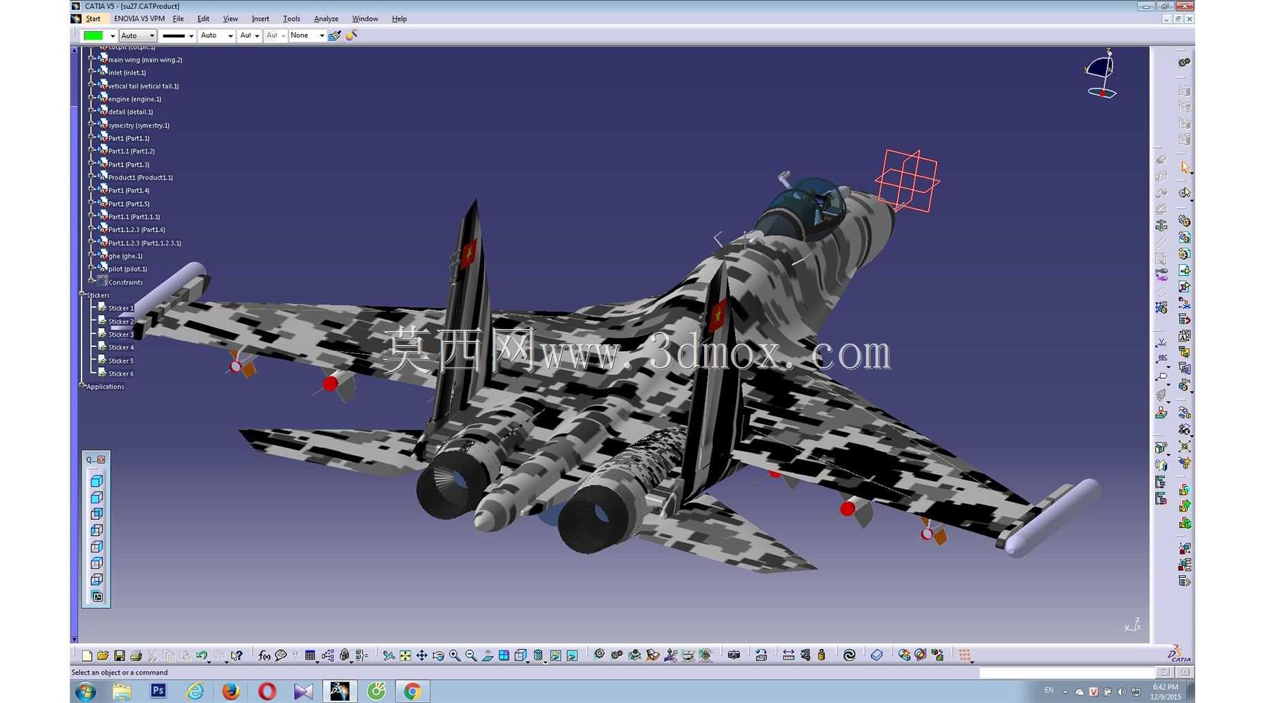Open the shading view mode icon
This screenshot has height=703, width=1272.
[x=538, y=655]
